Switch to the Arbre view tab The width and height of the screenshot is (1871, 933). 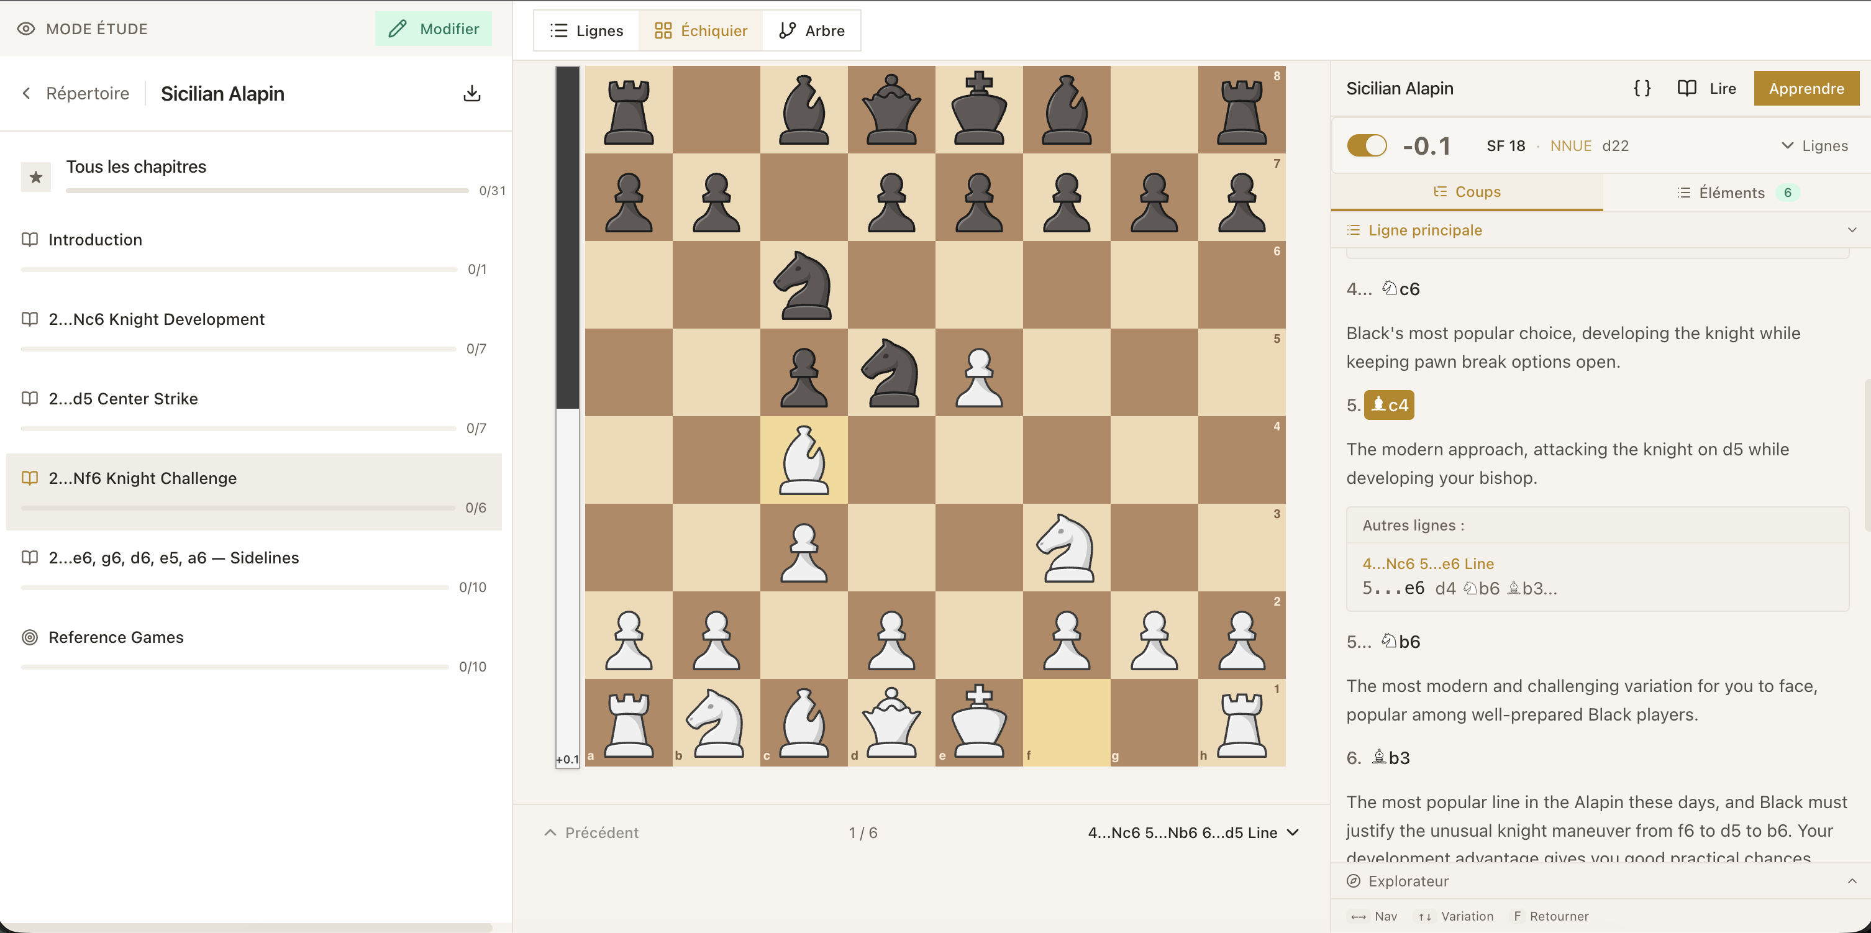[811, 30]
